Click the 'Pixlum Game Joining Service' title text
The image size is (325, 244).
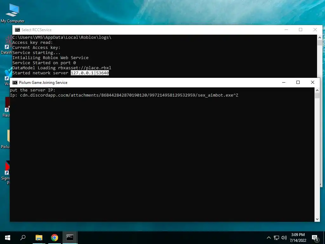(x=43, y=83)
